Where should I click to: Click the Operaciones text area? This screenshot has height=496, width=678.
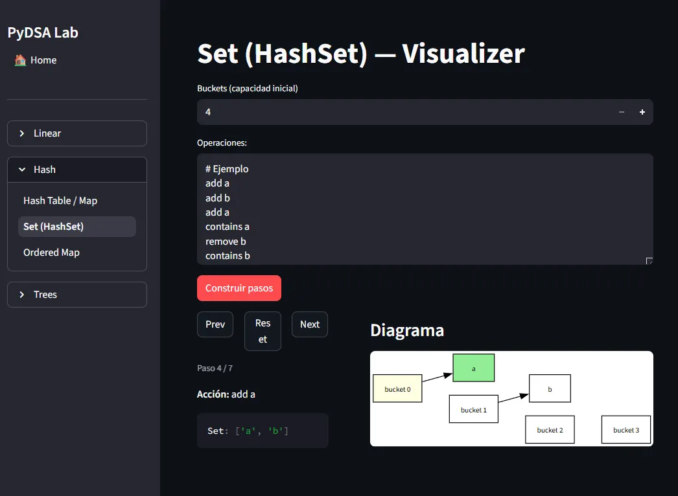(425, 207)
